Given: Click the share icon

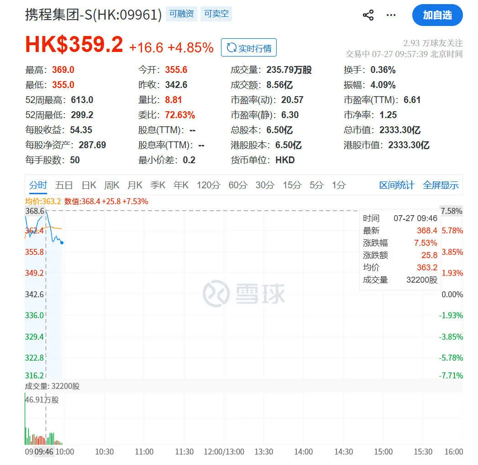Looking at the screenshot, I should [x=368, y=15].
